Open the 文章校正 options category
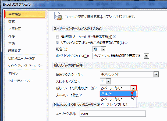The image size is (167, 121). coord(15,29)
